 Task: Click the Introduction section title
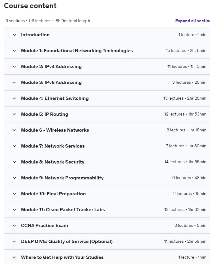[x=35, y=35]
